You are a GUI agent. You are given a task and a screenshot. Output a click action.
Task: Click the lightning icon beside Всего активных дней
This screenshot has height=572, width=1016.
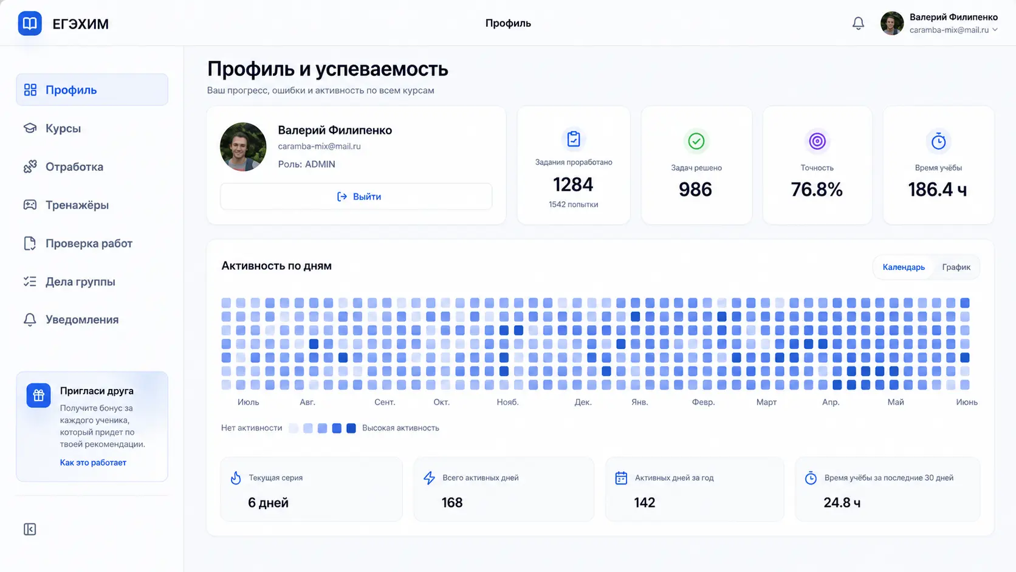(x=430, y=478)
